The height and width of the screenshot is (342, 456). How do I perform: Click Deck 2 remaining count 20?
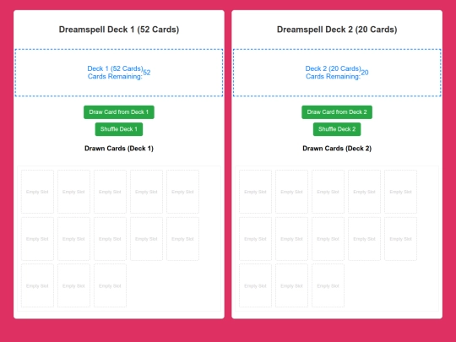tap(365, 73)
